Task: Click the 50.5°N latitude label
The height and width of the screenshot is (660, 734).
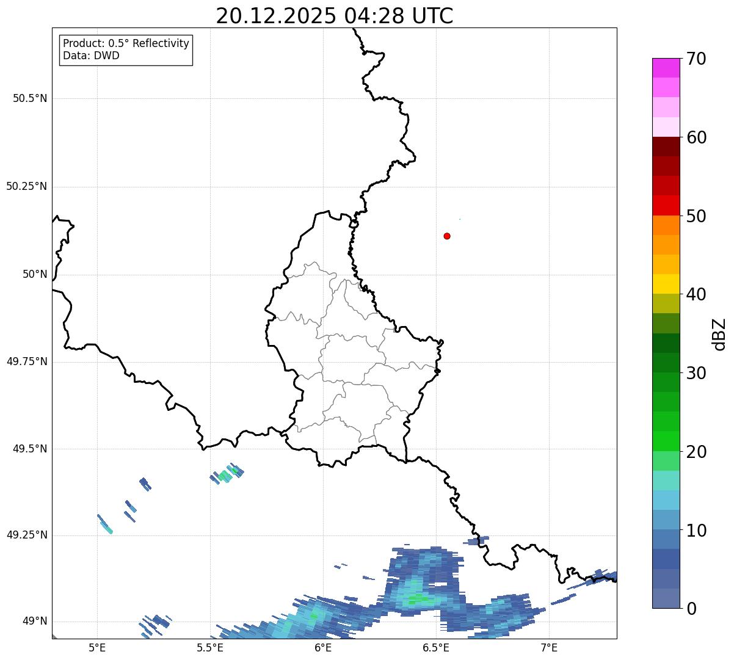Action: (30, 99)
